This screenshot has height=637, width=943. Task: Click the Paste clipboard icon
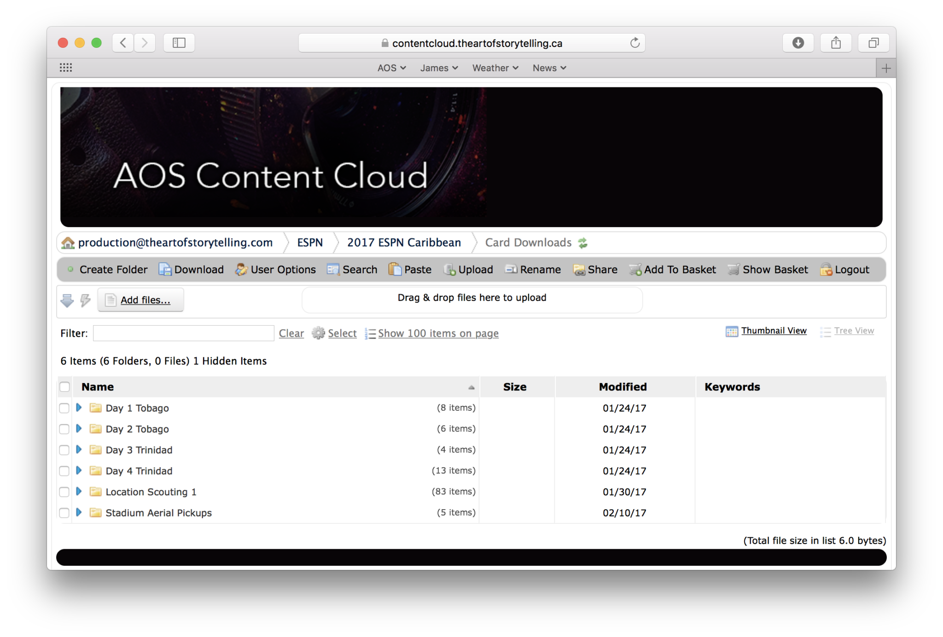click(x=395, y=270)
